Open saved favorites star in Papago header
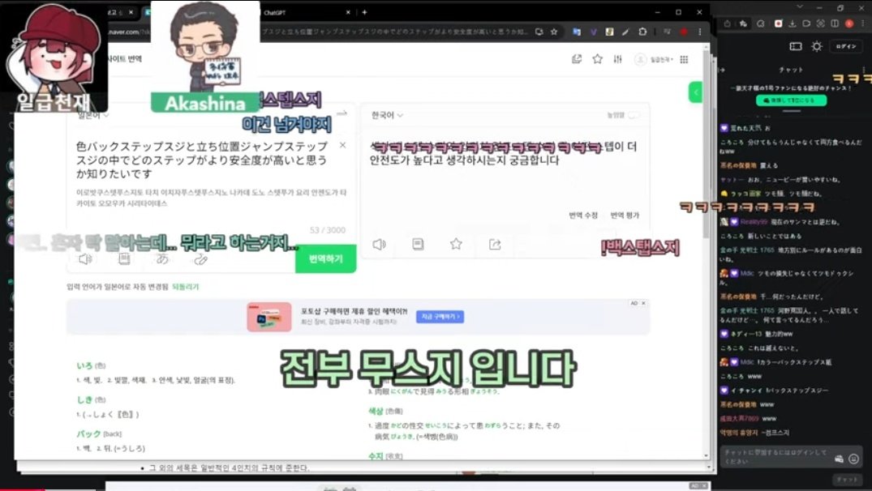The image size is (872, 491). [597, 59]
